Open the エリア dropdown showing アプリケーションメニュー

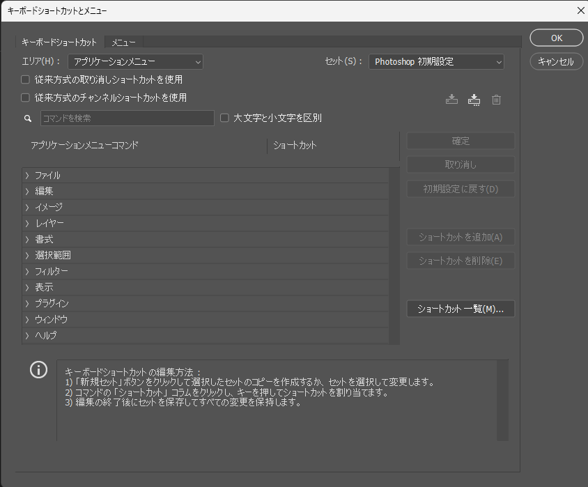tap(135, 62)
